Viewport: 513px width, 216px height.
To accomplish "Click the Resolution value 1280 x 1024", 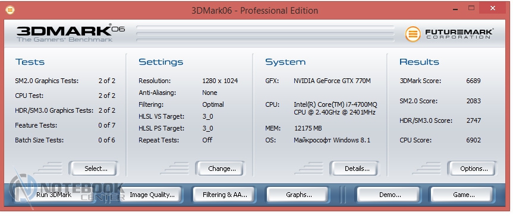I will [220, 81].
